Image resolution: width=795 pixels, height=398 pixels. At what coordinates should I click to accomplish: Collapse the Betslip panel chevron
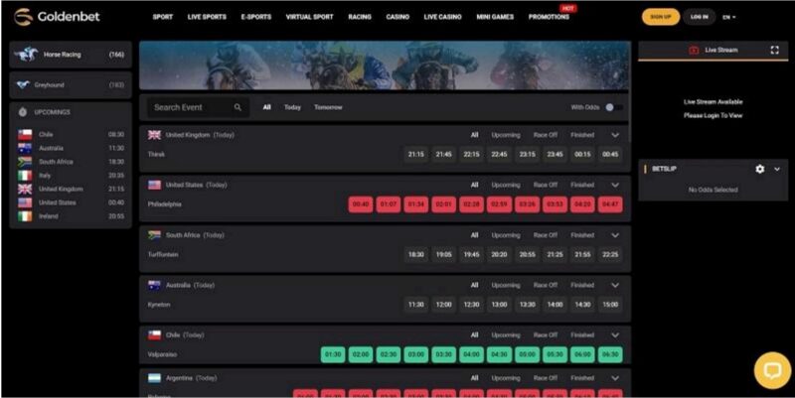[777, 170]
